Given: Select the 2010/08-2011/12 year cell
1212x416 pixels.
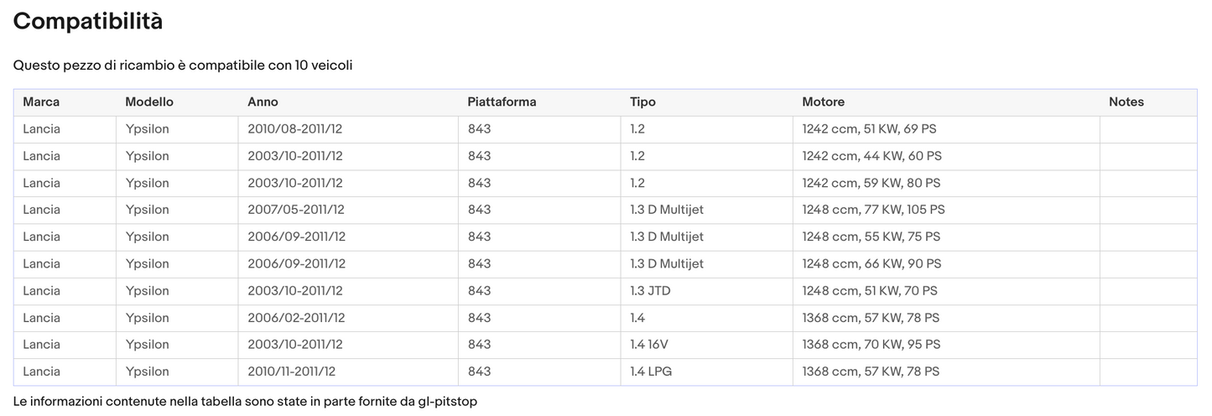Looking at the screenshot, I should pyautogui.click(x=296, y=129).
